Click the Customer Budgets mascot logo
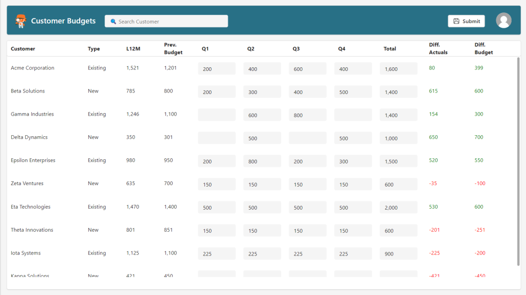The width and height of the screenshot is (526, 295). [21, 21]
